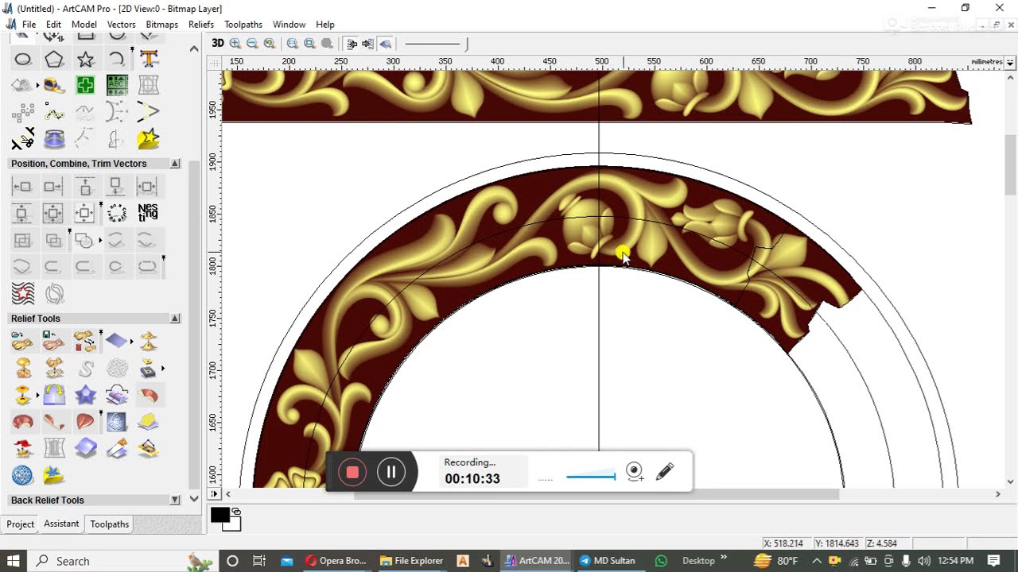Open the millimetres units dropdown arrow

tap(1010, 62)
